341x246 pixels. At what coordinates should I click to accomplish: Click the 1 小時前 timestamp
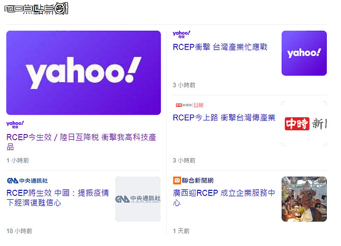18,161
